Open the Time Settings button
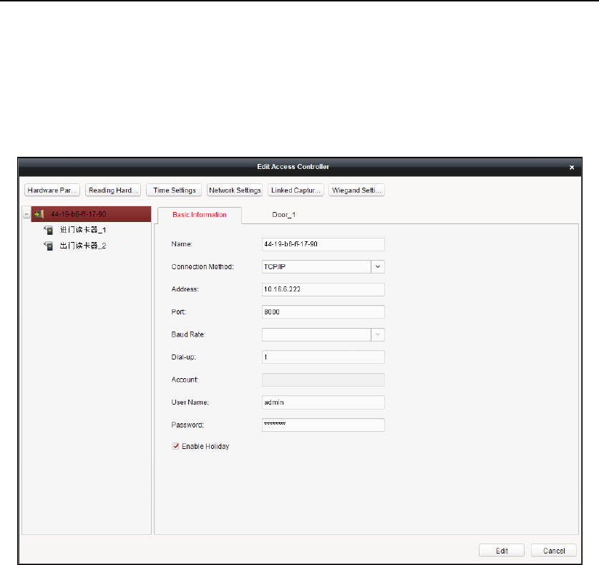The width and height of the screenshot is (599, 565). (x=174, y=190)
